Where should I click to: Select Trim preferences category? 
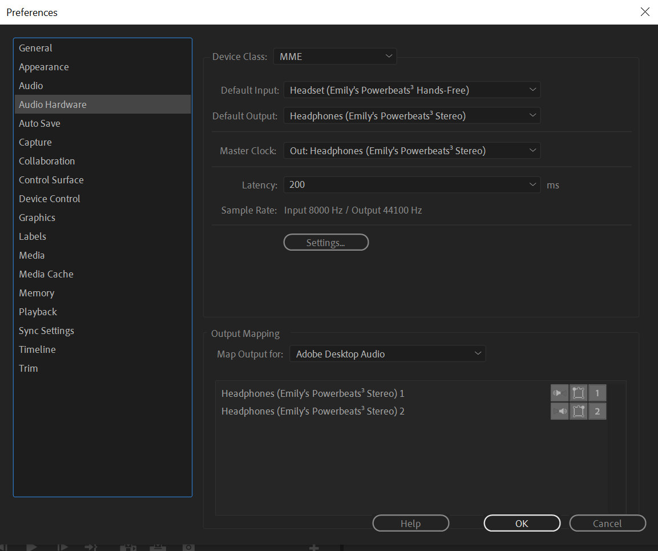pos(103,368)
